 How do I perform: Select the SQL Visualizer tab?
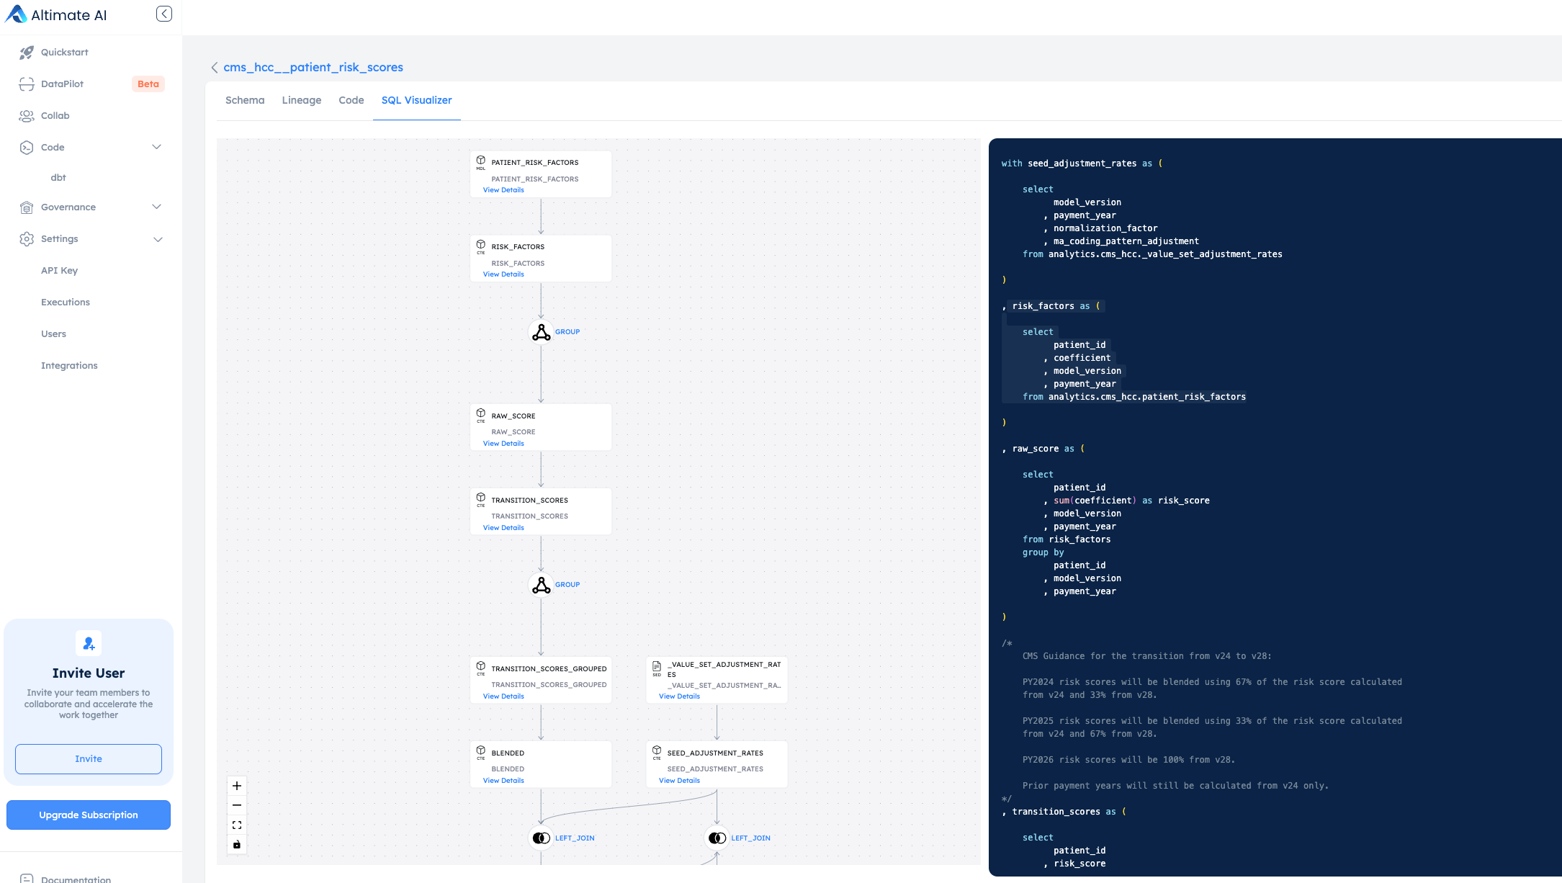(416, 100)
